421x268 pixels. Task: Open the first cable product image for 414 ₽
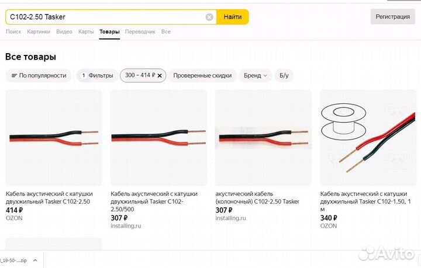[x=54, y=138]
